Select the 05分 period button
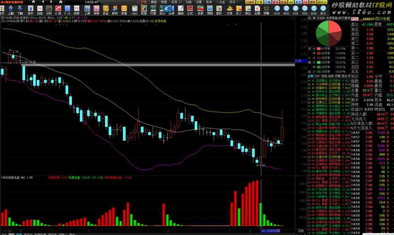This screenshot has height=235, width=394. point(286,10)
